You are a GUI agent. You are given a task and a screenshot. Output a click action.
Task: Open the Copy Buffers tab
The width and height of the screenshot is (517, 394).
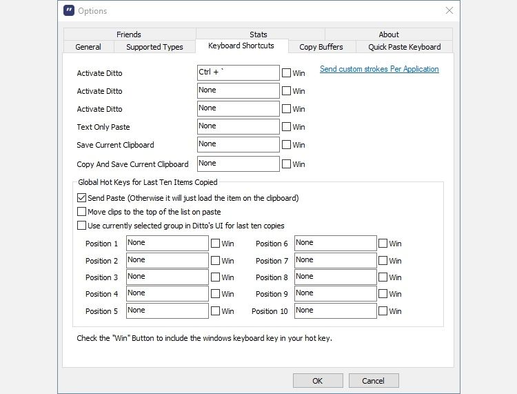point(321,47)
